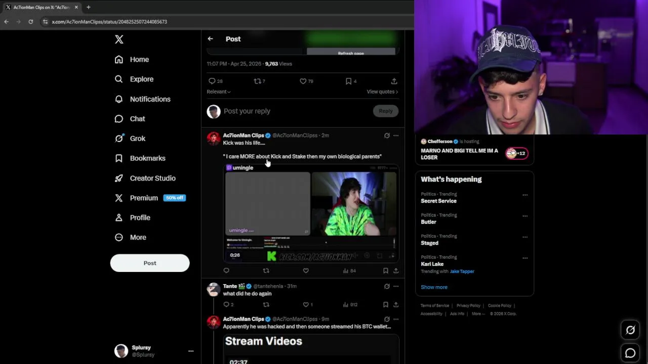Image resolution: width=648 pixels, height=364 pixels.
Task: Click the browser reload button
Action: (31, 22)
